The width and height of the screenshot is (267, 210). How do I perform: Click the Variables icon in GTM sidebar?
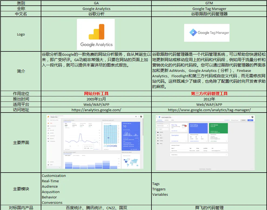[158, 141]
